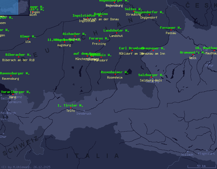The width and height of the screenshot is (217, 169).
Task: Select the Vorarlberger W. label
Action: tap(15, 92)
